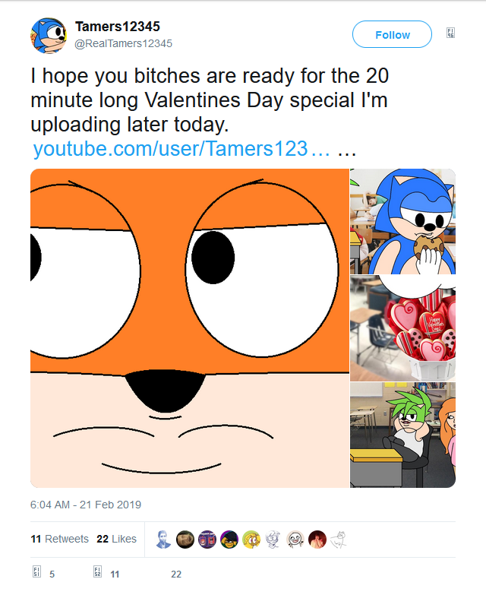Click the reply icon with count 5
This screenshot has width=486, height=595.
[36, 574]
